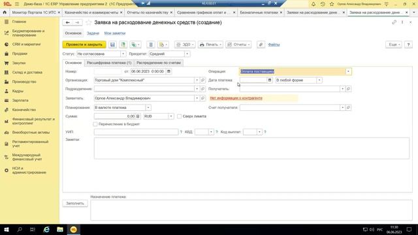The width and height of the screenshot is (418, 235).
Task: Switch to Отчеты по казначейству window tab
Action: pos(148,12)
